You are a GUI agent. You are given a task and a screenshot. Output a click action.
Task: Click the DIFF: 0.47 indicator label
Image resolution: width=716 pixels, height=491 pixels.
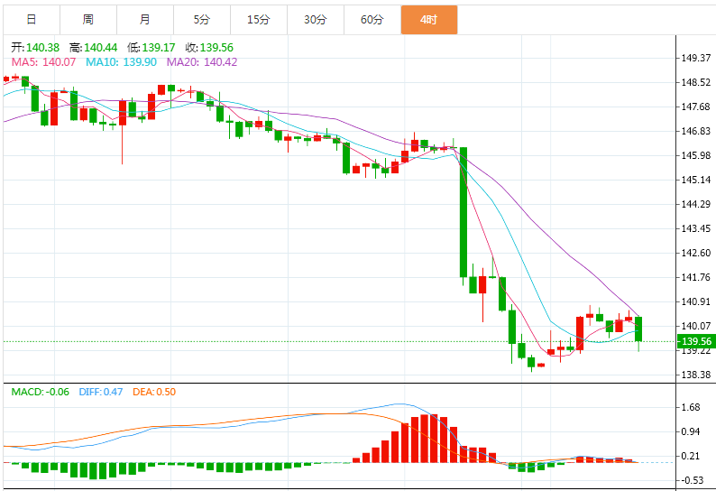coord(101,393)
